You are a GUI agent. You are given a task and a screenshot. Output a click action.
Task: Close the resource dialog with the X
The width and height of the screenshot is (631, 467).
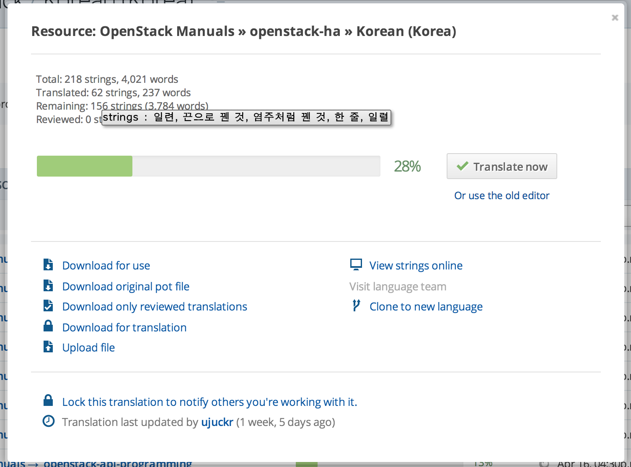(615, 18)
